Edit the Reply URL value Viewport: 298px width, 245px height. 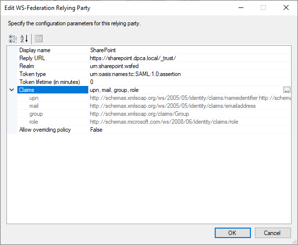pyautogui.click(x=188, y=58)
